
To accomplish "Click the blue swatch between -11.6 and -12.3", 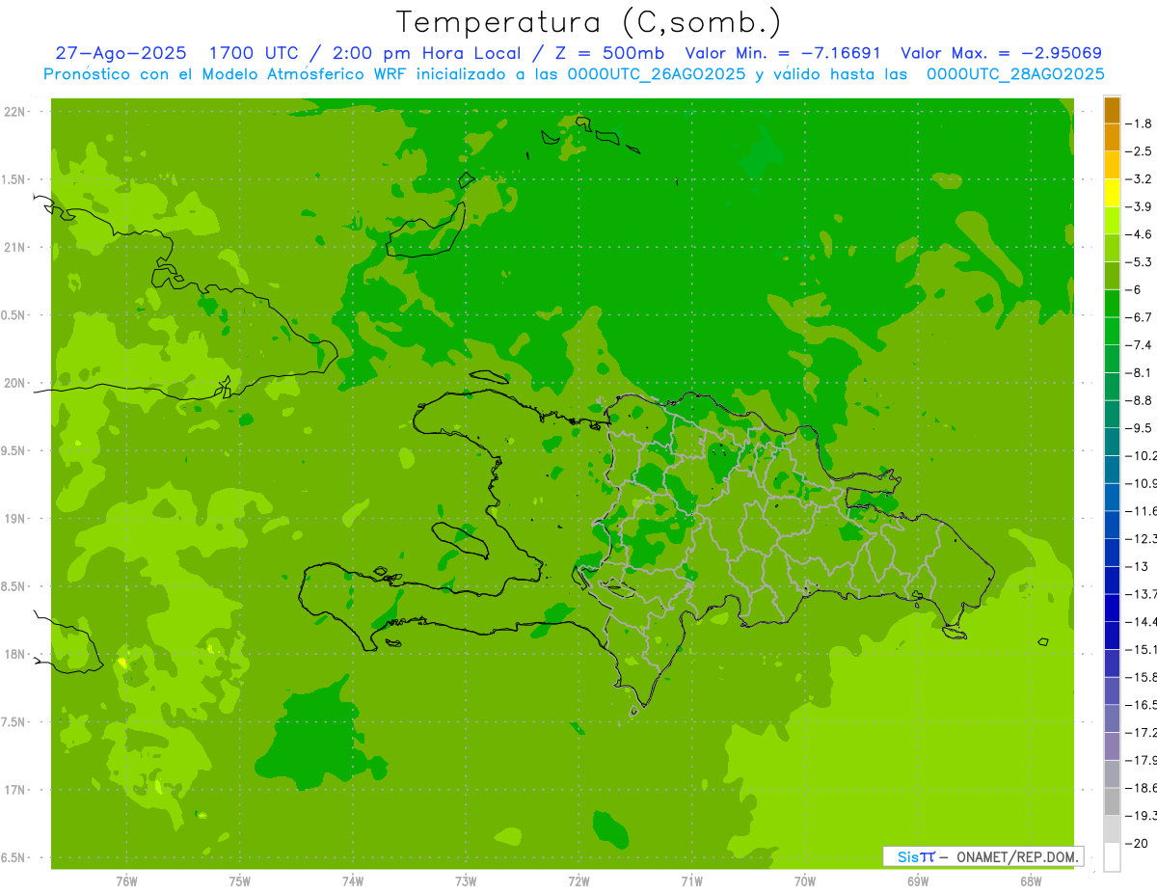I will [1112, 525].
